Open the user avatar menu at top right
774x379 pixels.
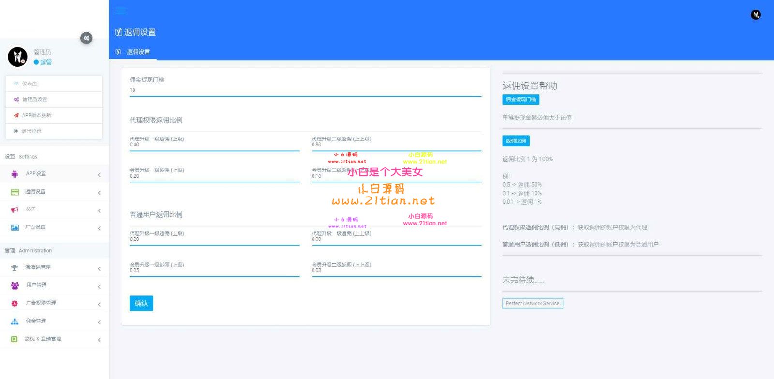click(x=755, y=15)
